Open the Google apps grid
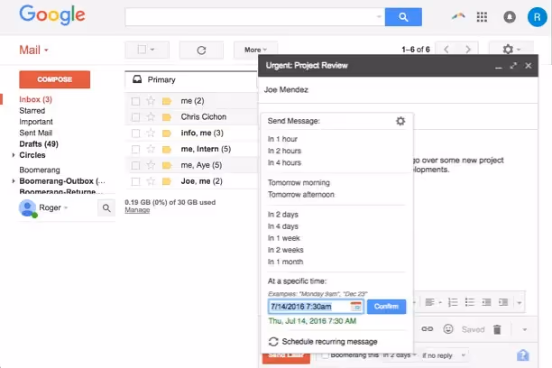Screen dimensions: 552x368 point(482,17)
